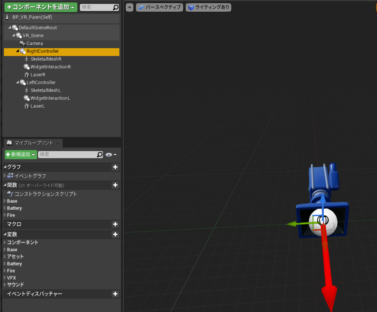Collapse the Functions (関数) section
Screen dimensions: 377x312
point(5,185)
